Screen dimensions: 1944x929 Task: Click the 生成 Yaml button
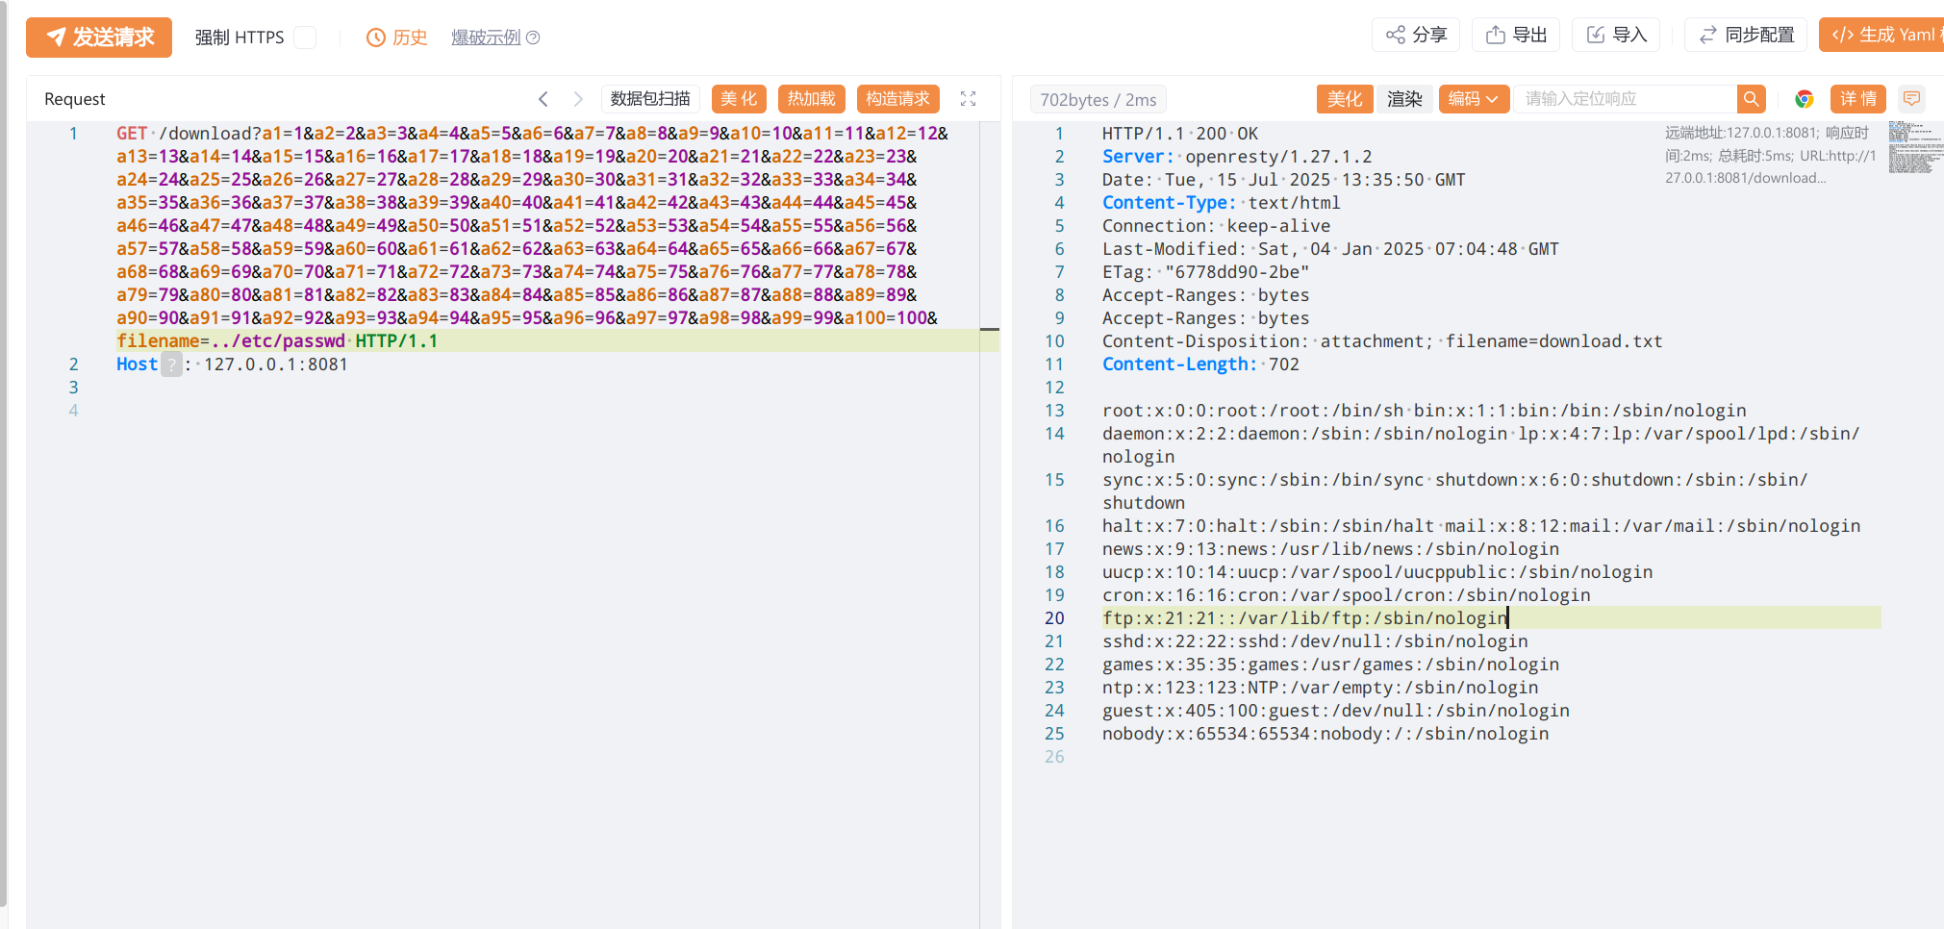(1881, 36)
